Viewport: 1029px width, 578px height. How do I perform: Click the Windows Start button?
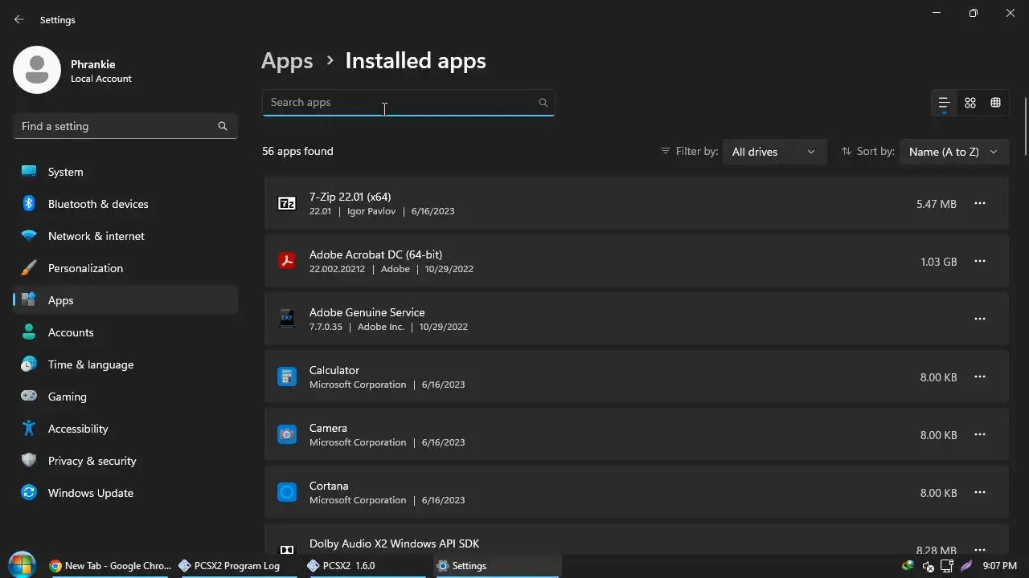point(22,564)
